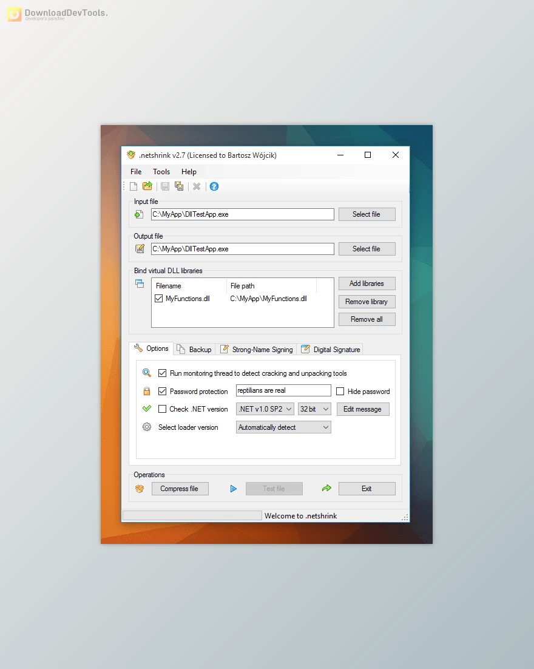534x669 pixels.
Task: Open the Tools menu
Action: click(161, 172)
